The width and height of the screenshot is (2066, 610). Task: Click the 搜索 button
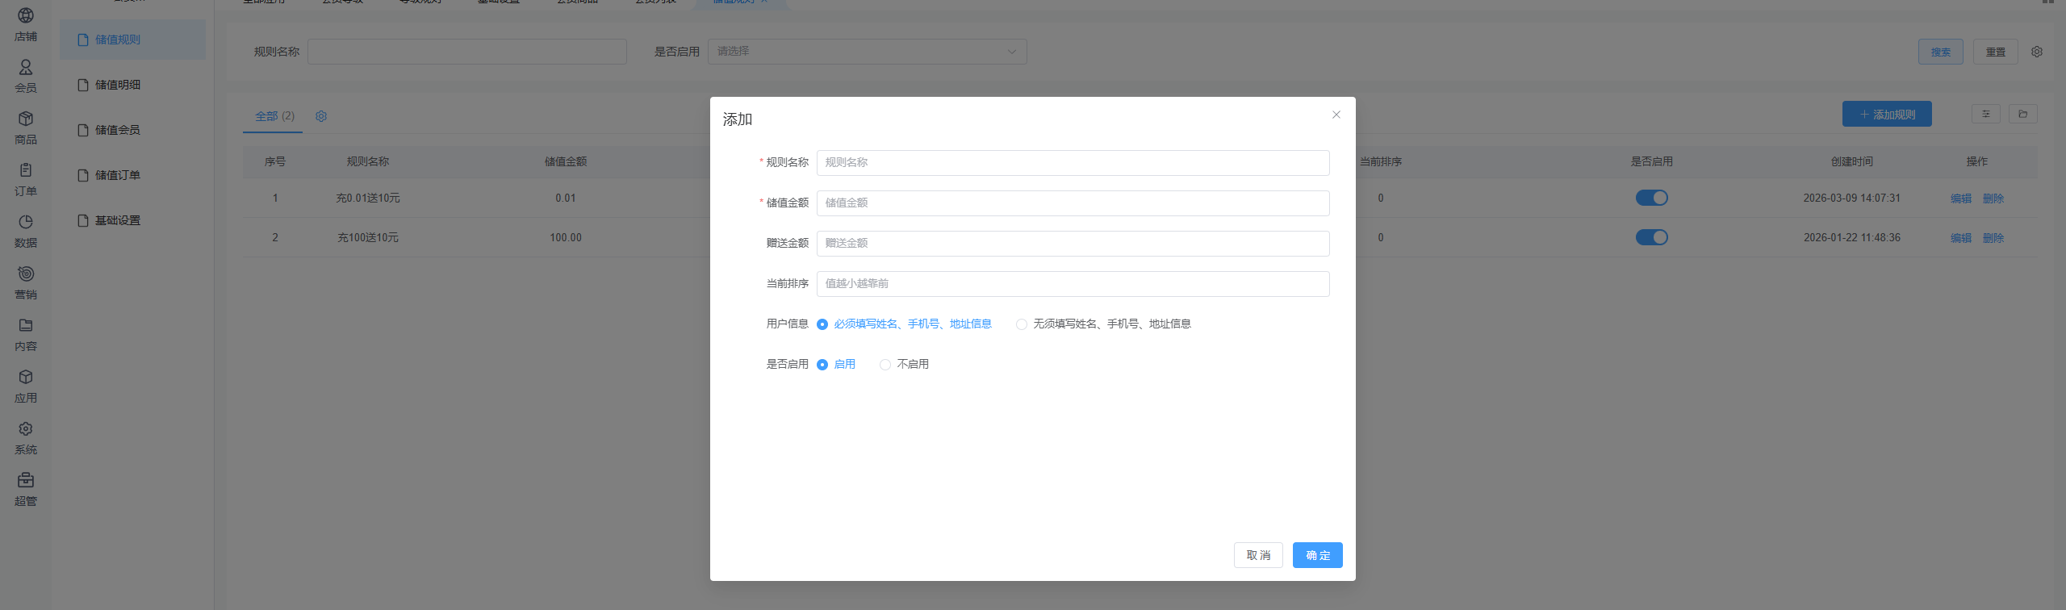coord(1940,52)
